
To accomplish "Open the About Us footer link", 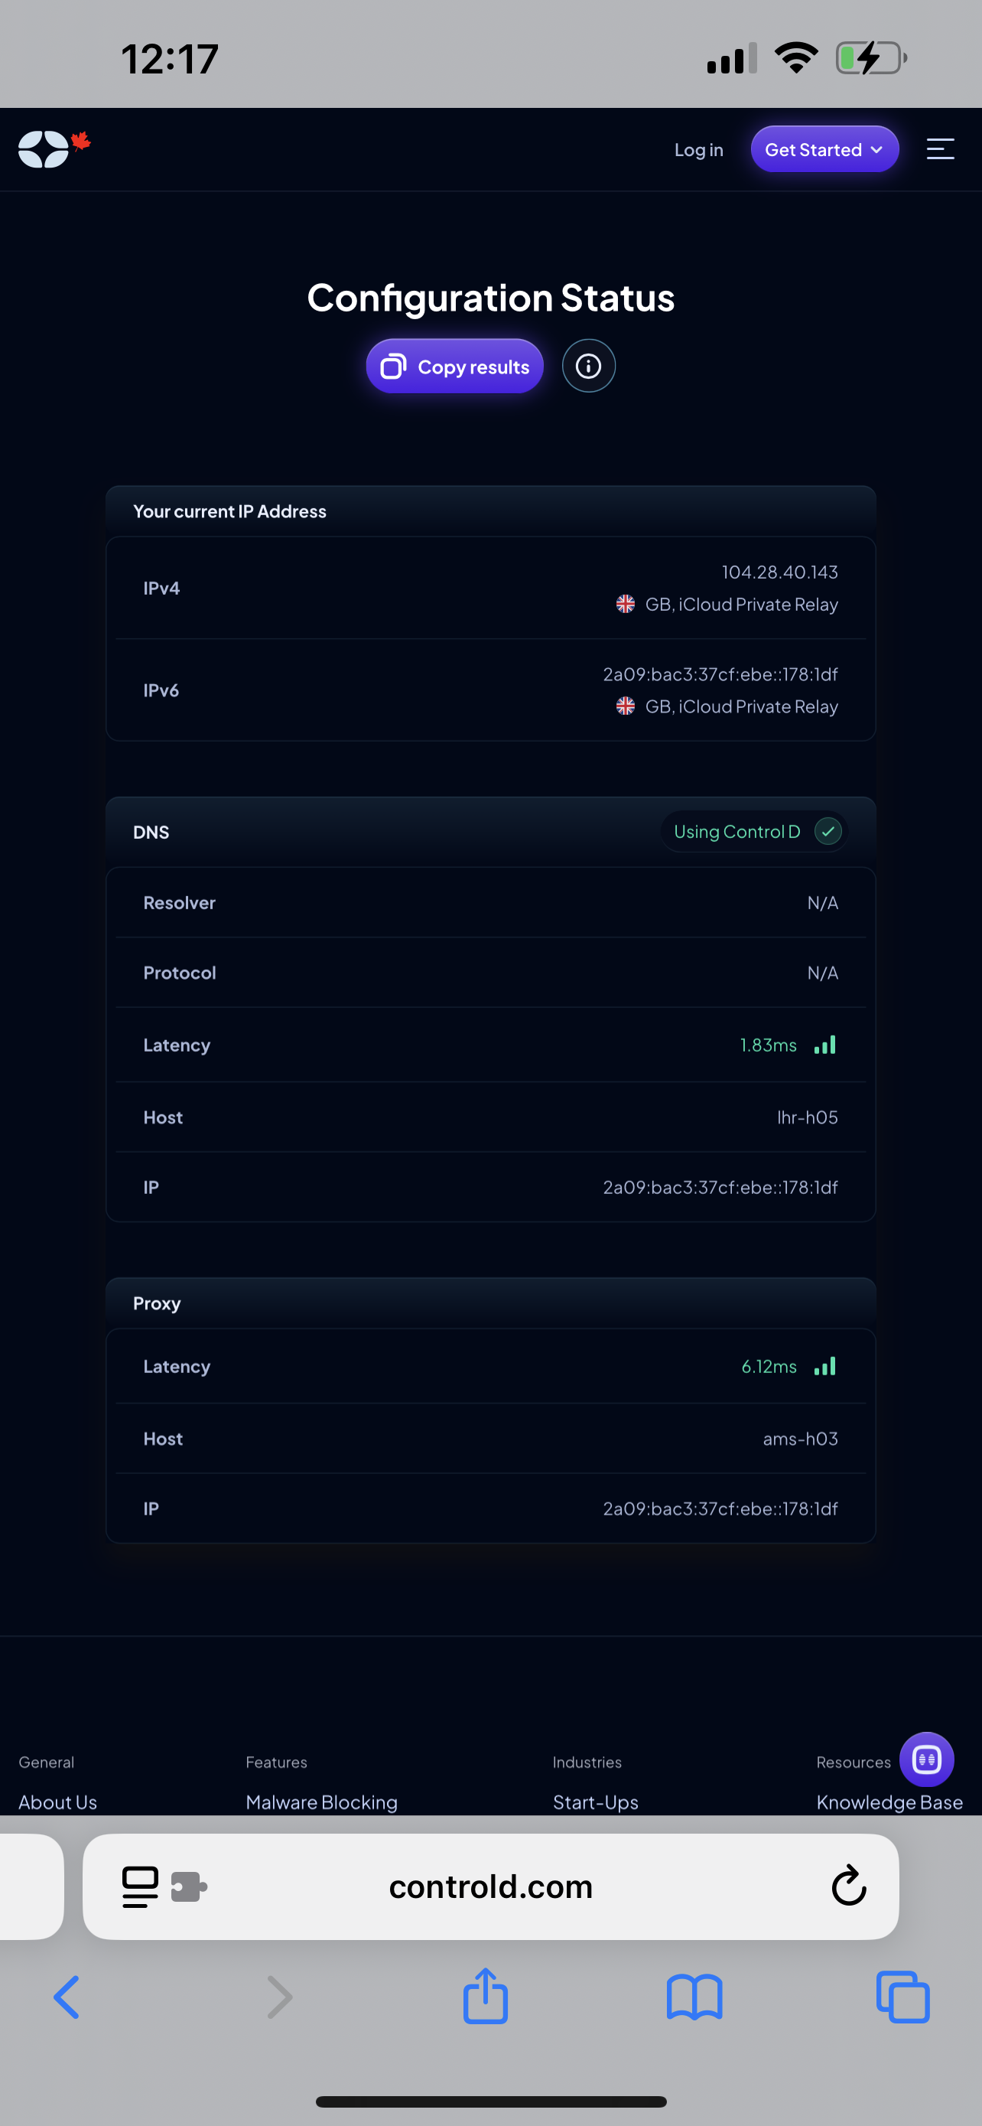I will click(57, 1802).
